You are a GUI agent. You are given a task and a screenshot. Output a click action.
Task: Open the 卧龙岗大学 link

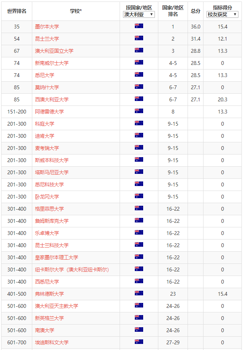pyautogui.click(x=47, y=197)
